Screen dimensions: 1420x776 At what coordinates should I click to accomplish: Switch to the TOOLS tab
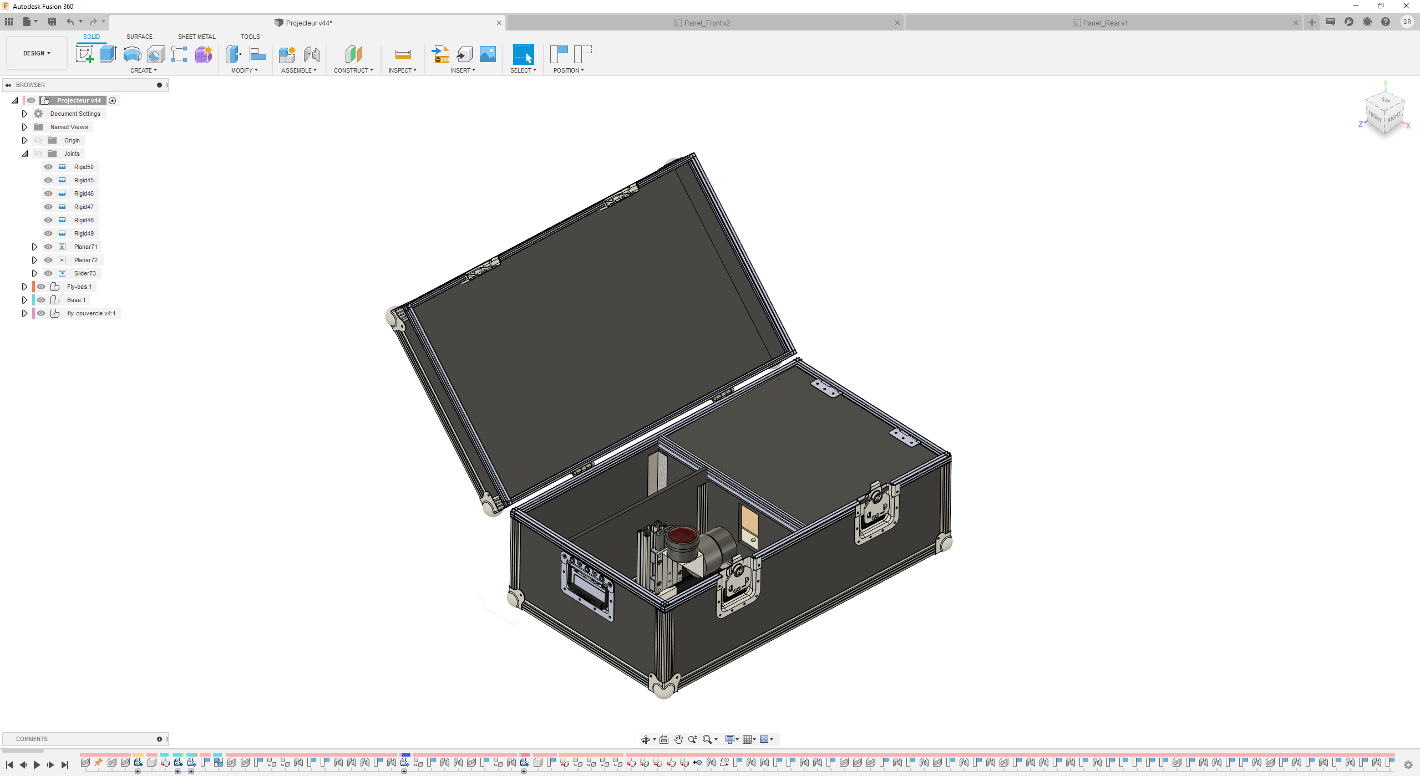250,37
